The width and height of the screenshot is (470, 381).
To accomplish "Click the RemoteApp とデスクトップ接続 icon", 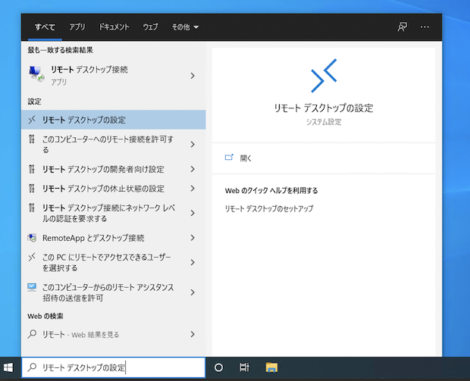I will pos(32,238).
